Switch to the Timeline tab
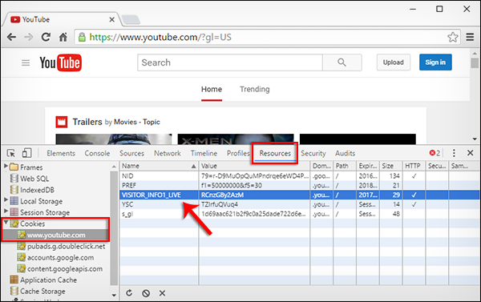The width and height of the screenshot is (481, 302). point(204,153)
